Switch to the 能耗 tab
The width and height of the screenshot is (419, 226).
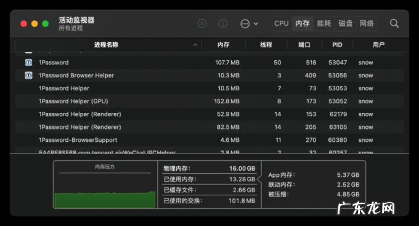click(x=324, y=24)
